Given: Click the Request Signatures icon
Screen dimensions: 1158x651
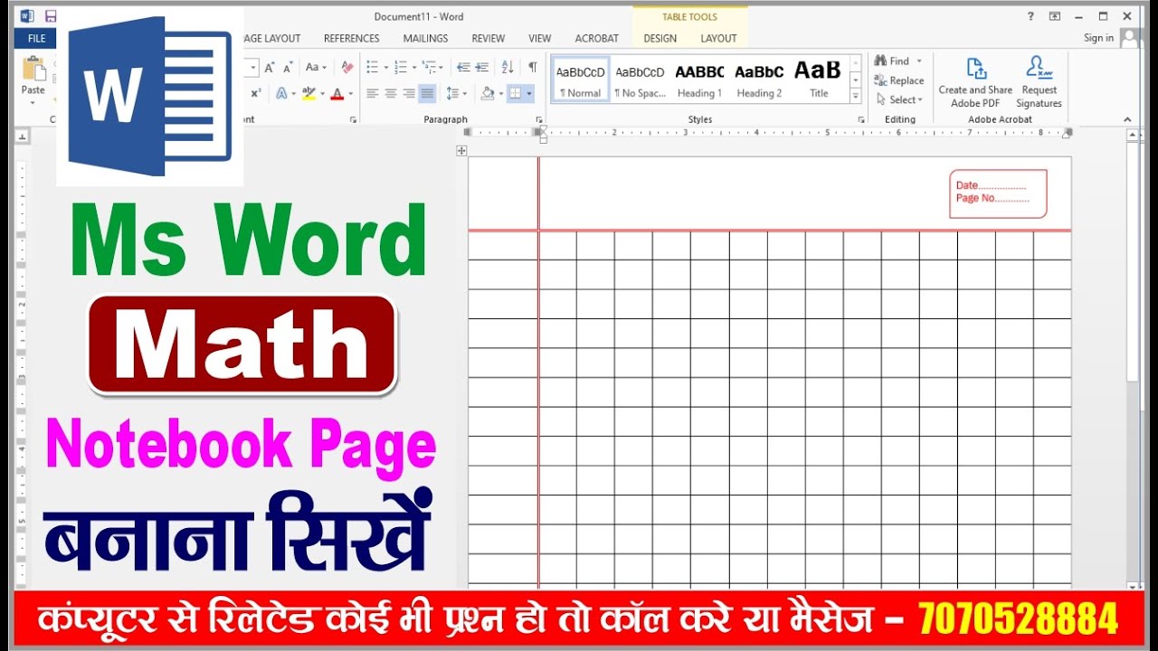Looking at the screenshot, I should (1039, 68).
